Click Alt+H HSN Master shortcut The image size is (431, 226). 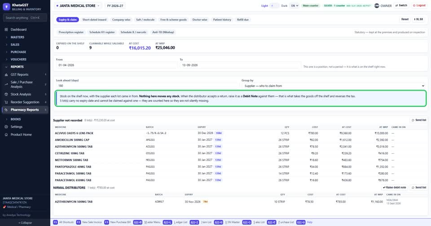[x=227, y=222]
